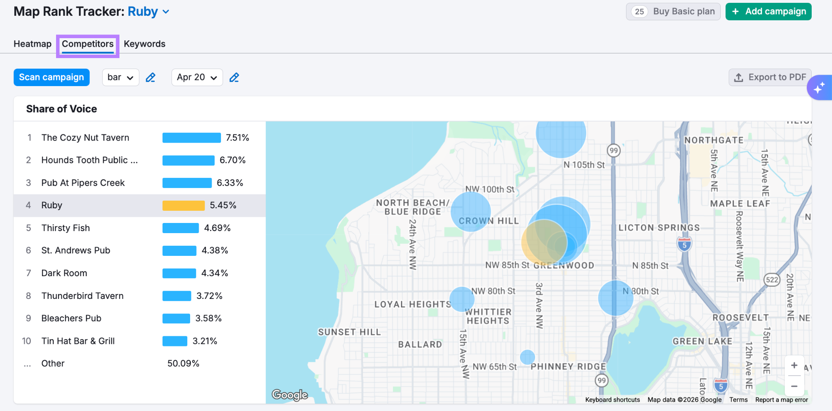832x411 pixels.
Task: Click the orange Ruby share bar
Action: tap(184, 205)
